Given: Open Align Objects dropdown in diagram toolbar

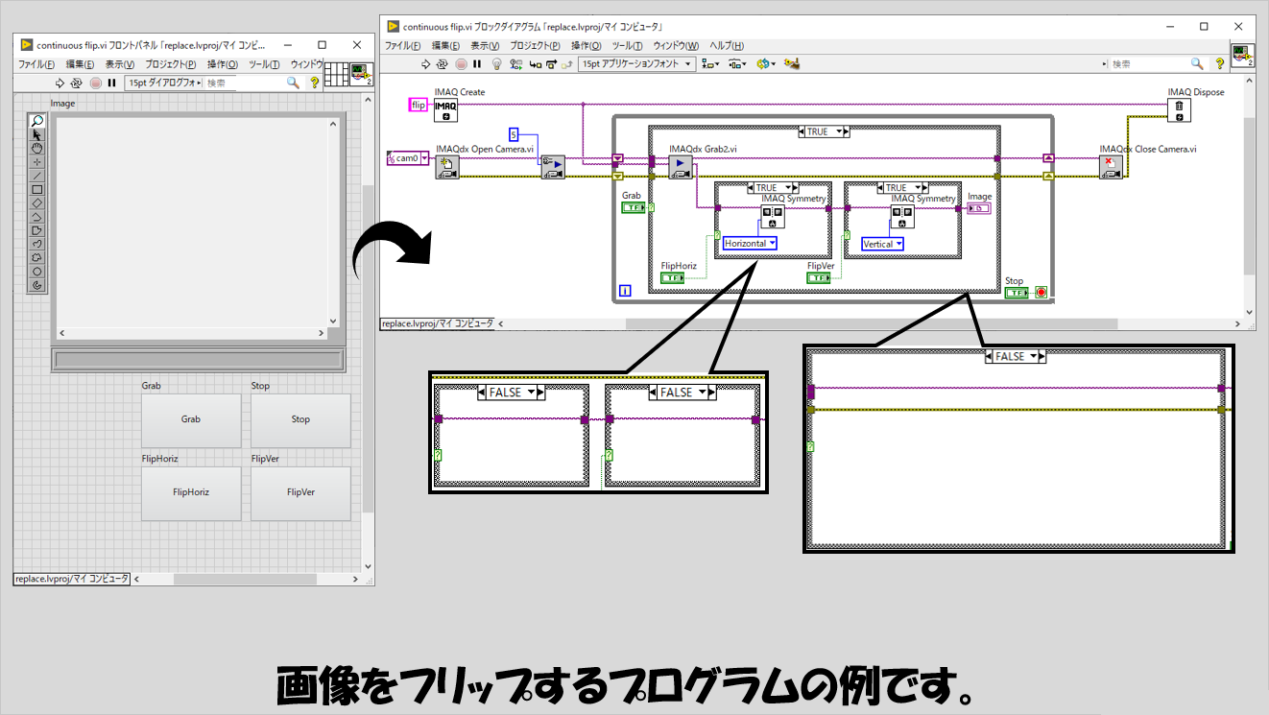Looking at the screenshot, I should (710, 64).
